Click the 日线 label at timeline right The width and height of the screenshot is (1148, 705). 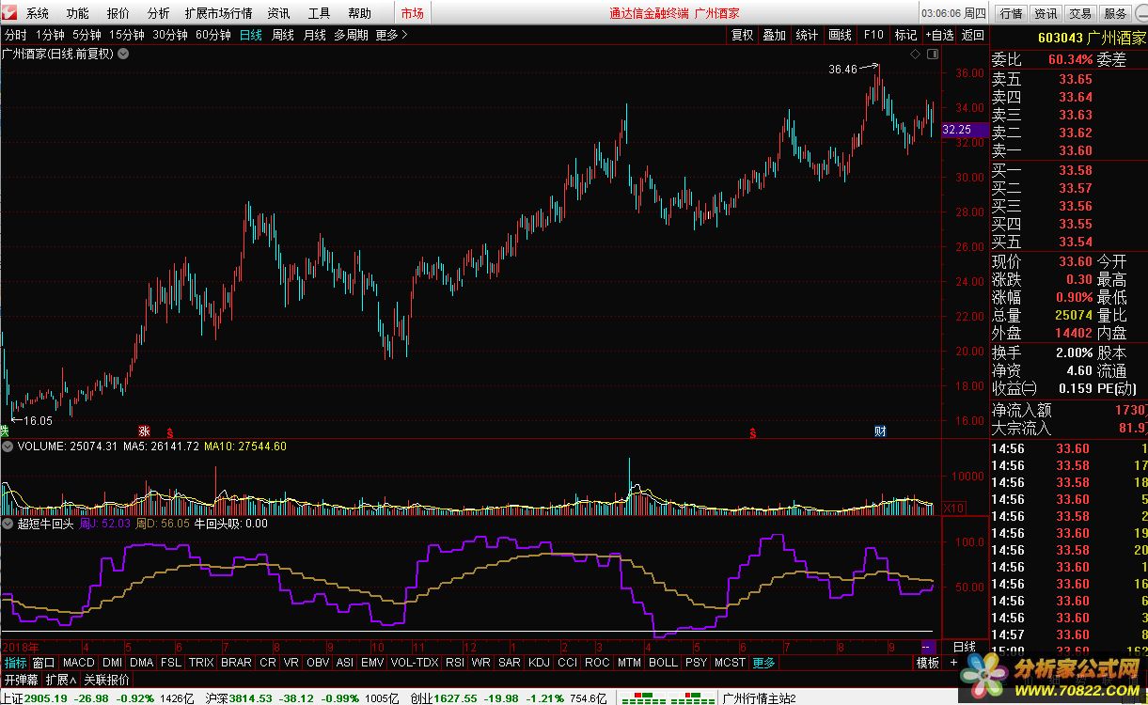click(x=964, y=647)
